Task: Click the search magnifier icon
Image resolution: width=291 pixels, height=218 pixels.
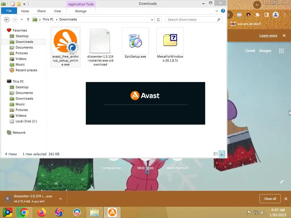Action: click(219, 20)
